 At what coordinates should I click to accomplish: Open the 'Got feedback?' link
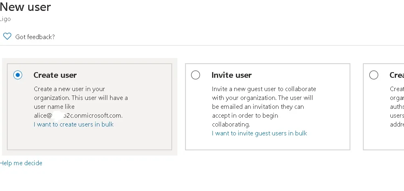(x=35, y=37)
